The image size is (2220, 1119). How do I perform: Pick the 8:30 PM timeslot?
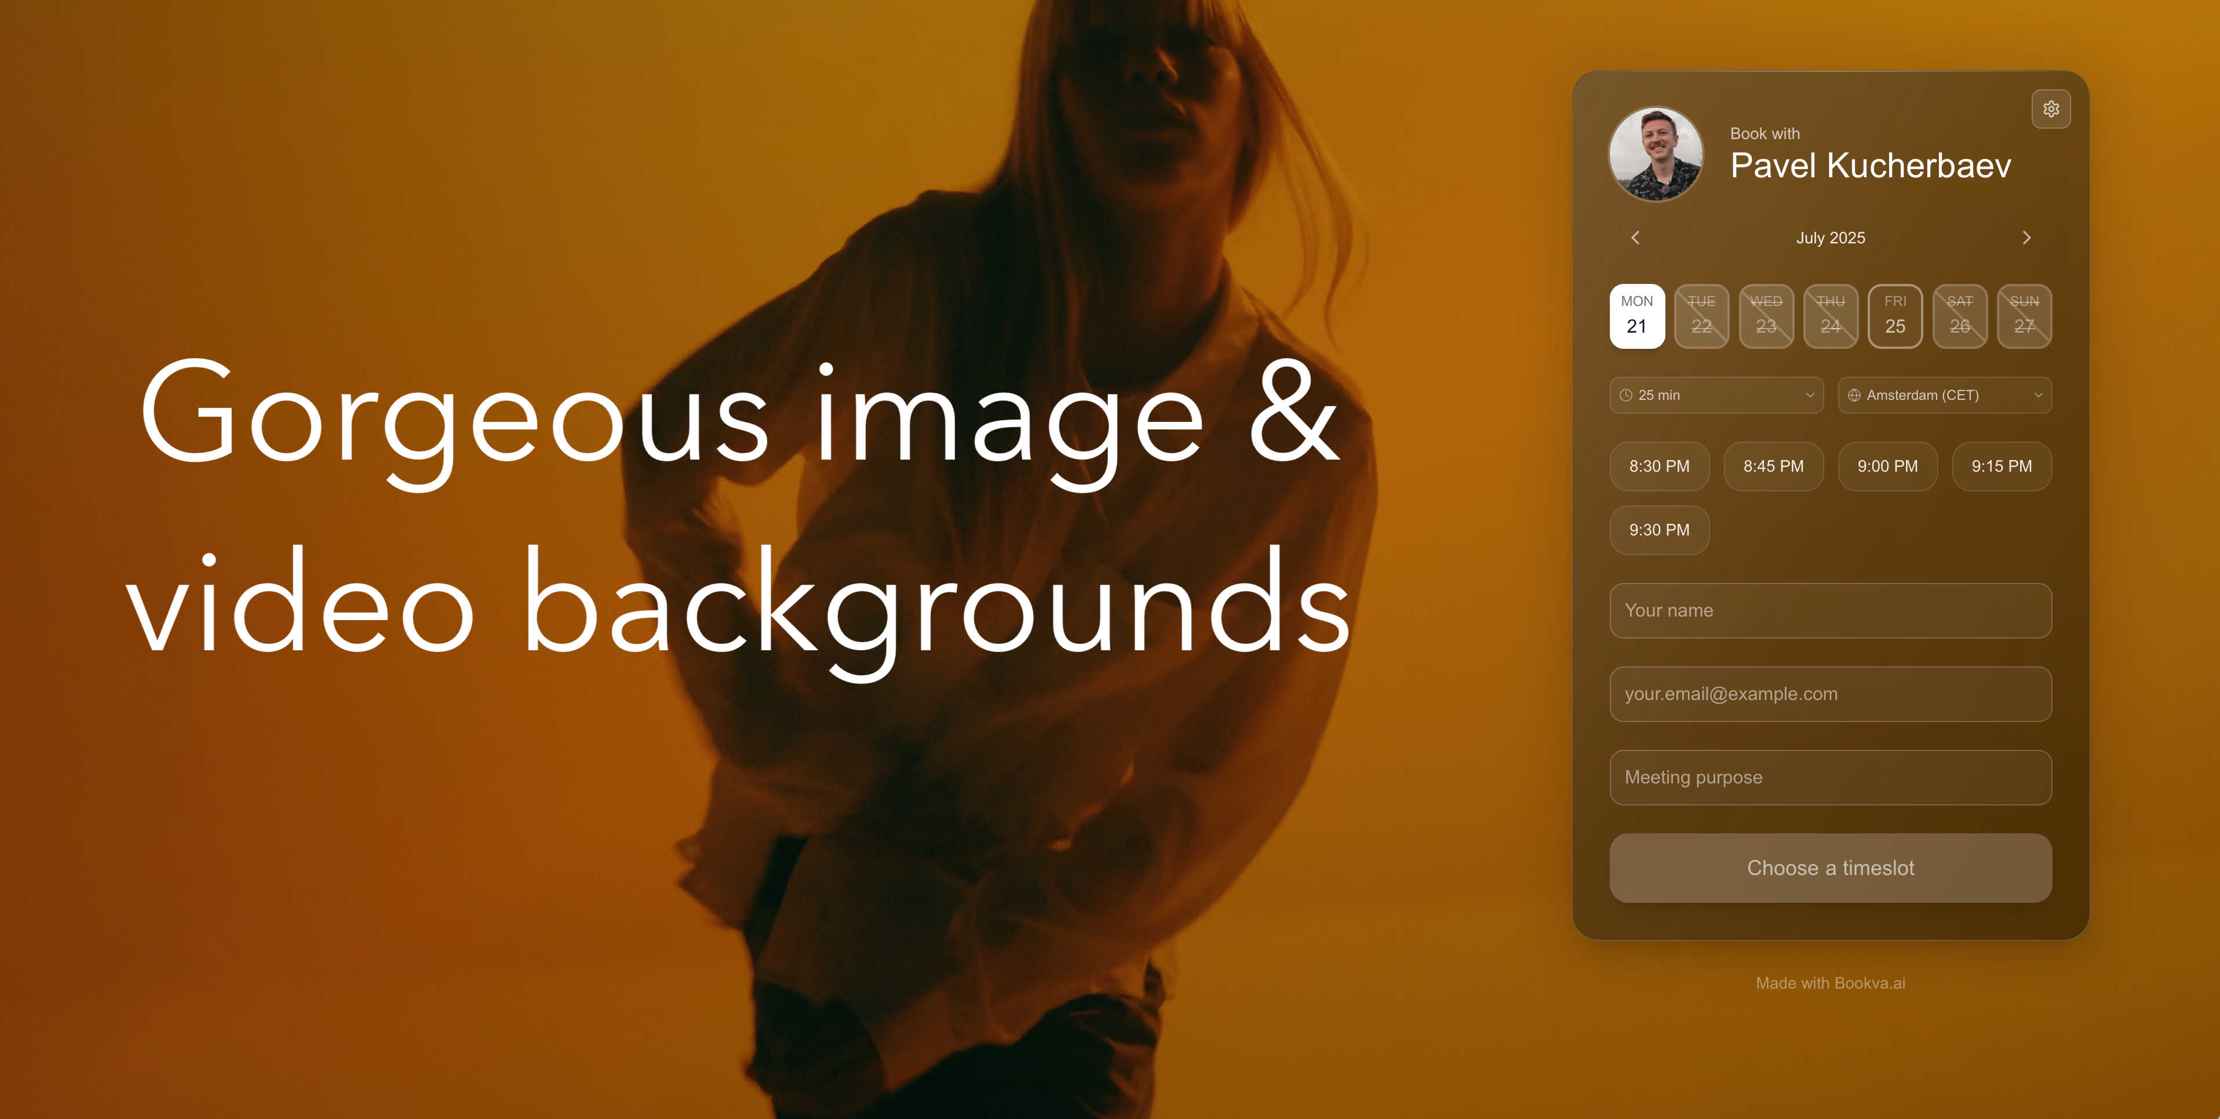click(x=1658, y=466)
